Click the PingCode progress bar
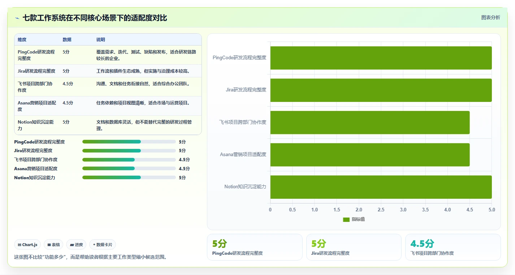 [x=129, y=142]
